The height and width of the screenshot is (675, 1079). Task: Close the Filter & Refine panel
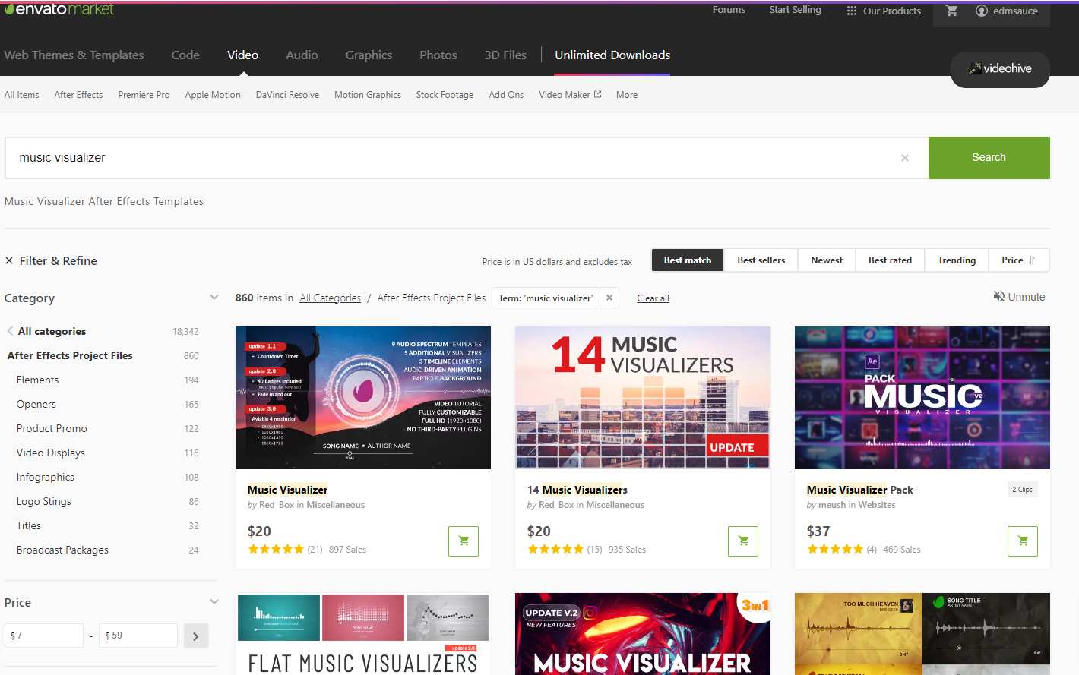[8, 260]
